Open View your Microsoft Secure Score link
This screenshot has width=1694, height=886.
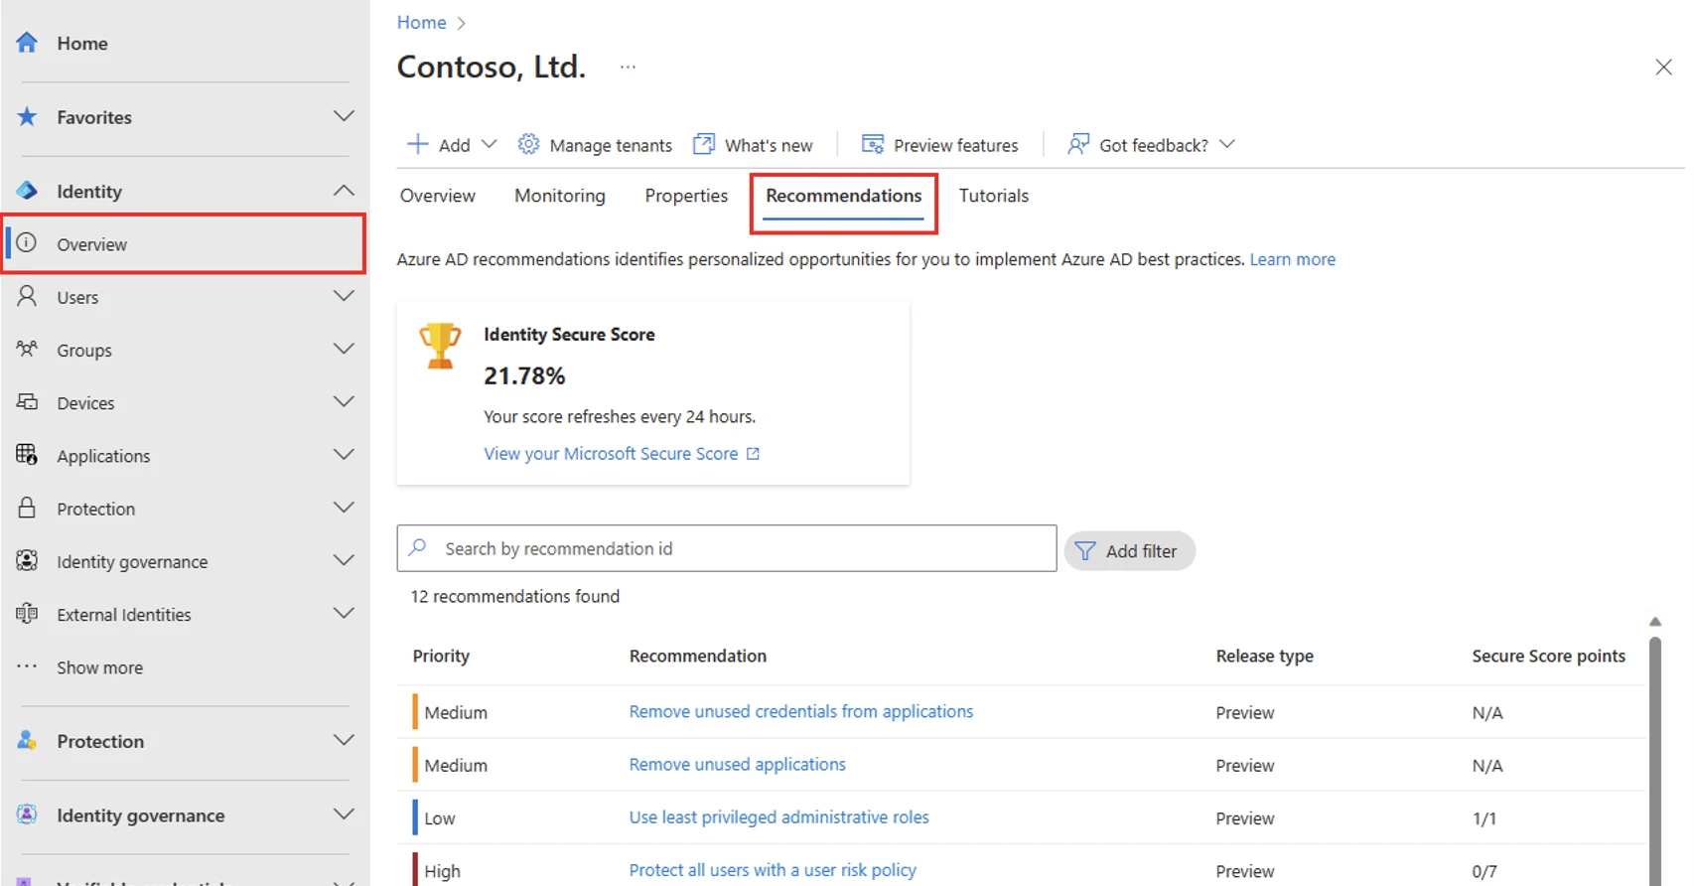[x=611, y=454]
